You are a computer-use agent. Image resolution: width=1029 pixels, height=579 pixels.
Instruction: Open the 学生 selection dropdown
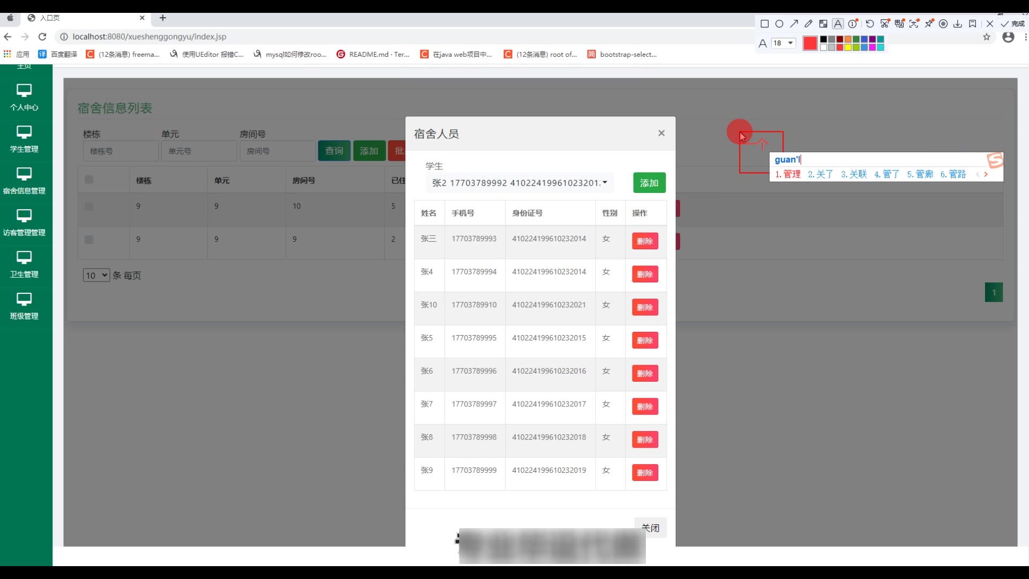click(519, 183)
